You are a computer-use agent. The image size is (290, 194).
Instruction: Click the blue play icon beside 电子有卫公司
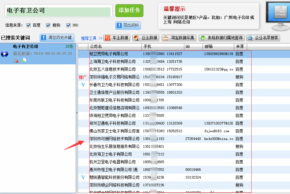[x=5, y=53]
